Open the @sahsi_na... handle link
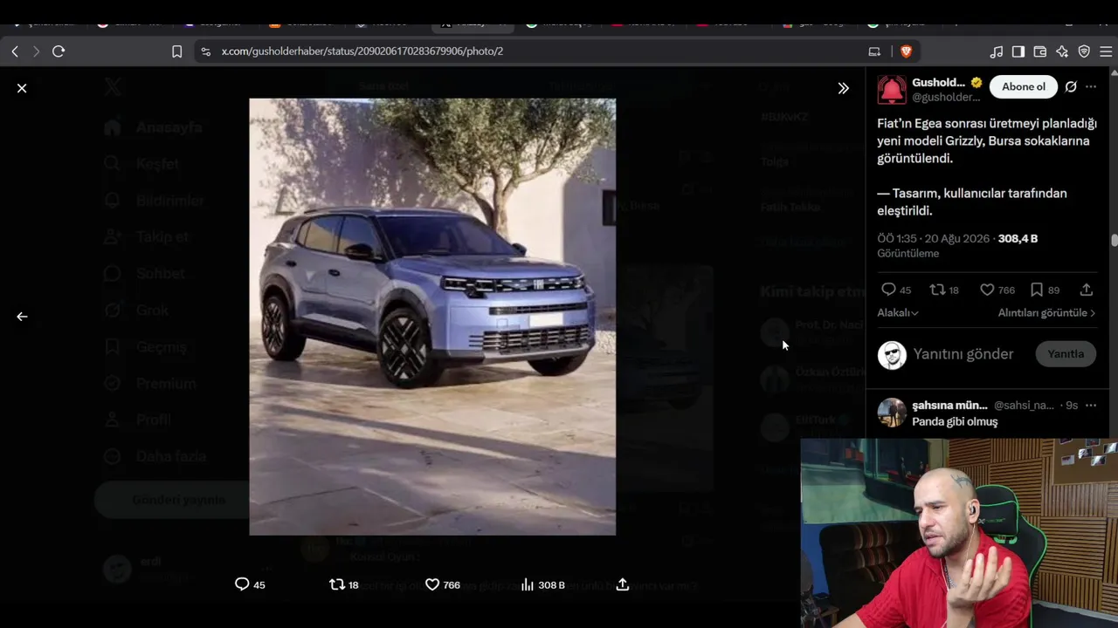Image resolution: width=1118 pixels, height=628 pixels. click(1024, 406)
